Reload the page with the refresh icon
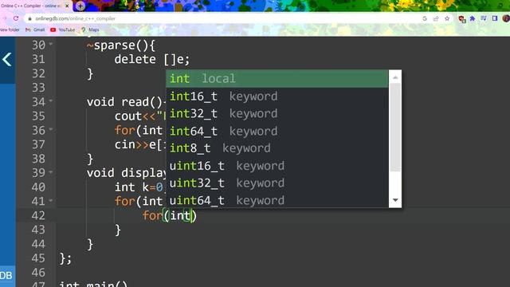 (16, 18)
